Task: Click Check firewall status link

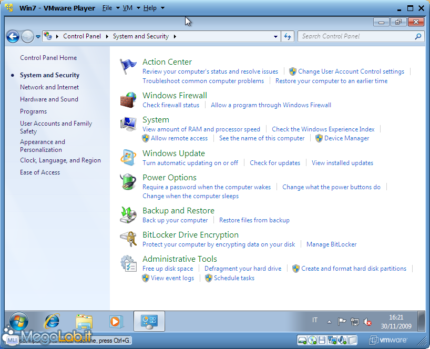Action: (171, 105)
